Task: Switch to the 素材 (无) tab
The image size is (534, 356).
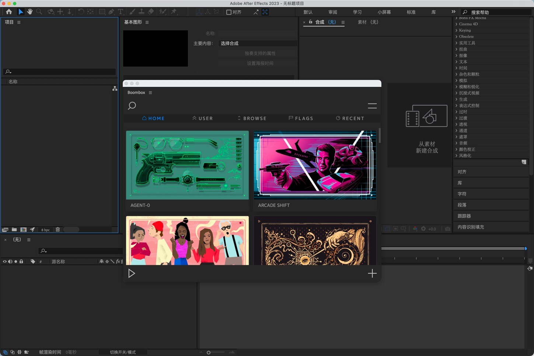Action: (x=368, y=22)
